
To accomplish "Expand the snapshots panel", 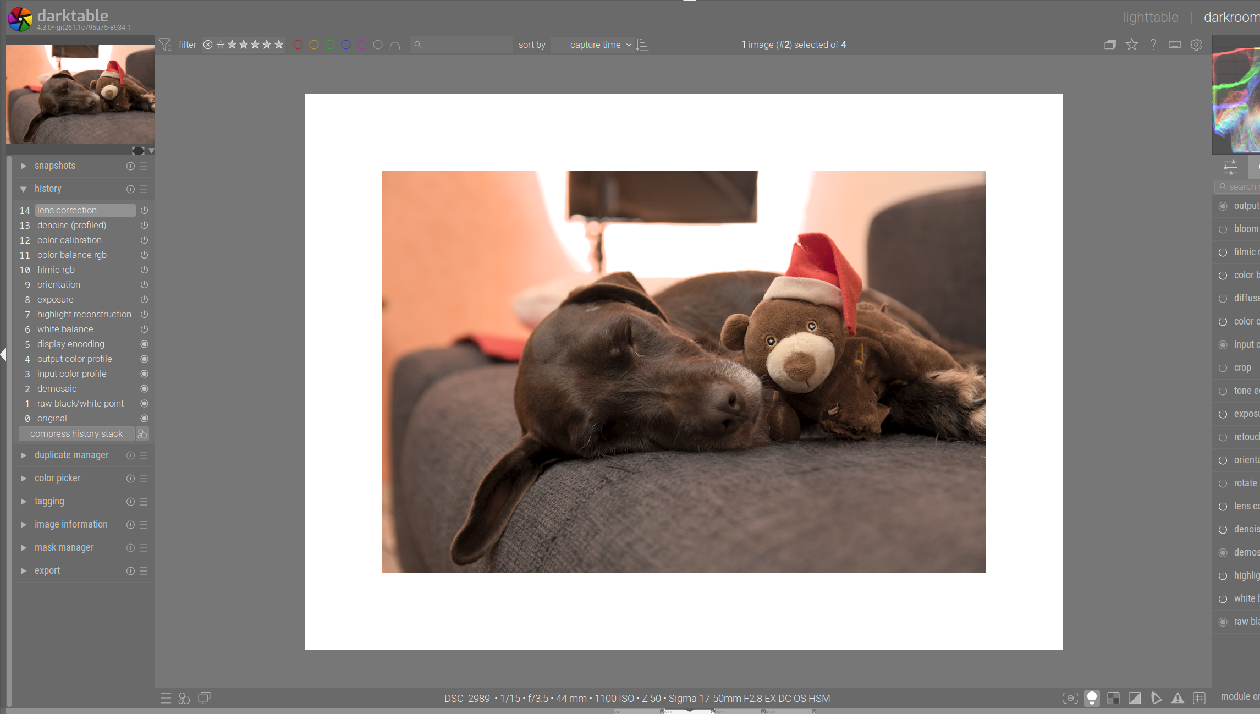I will pos(55,166).
